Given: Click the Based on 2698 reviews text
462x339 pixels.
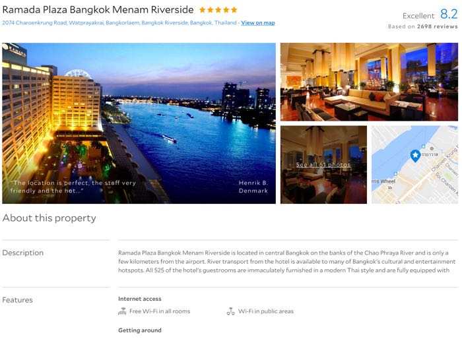Looking at the screenshot, I should click(x=423, y=26).
